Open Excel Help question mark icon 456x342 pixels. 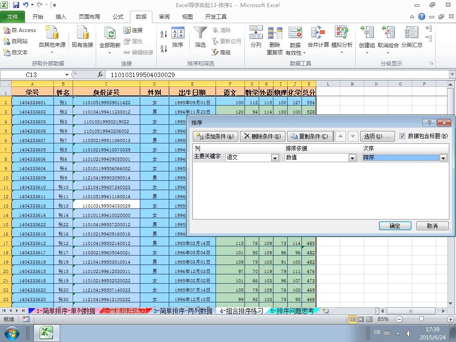click(x=422, y=16)
